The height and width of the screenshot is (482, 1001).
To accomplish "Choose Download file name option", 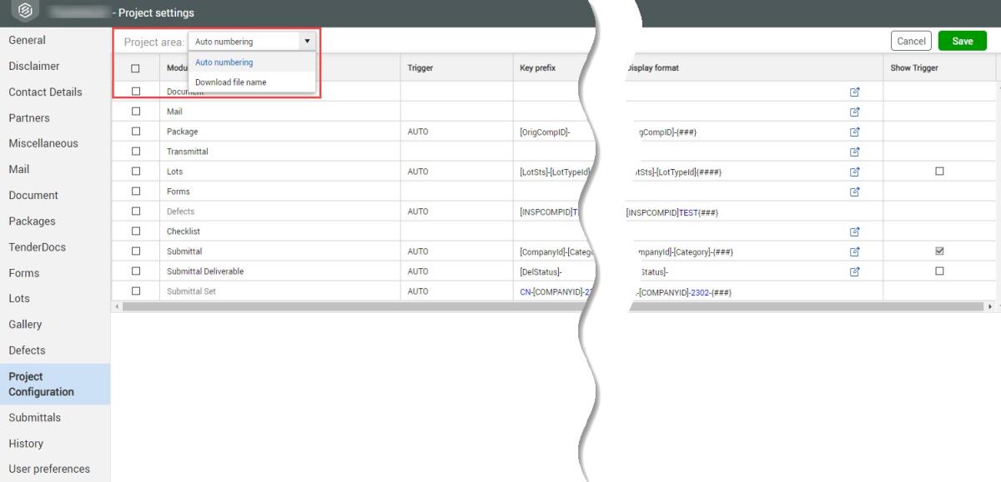I will pyautogui.click(x=252, y=82).
